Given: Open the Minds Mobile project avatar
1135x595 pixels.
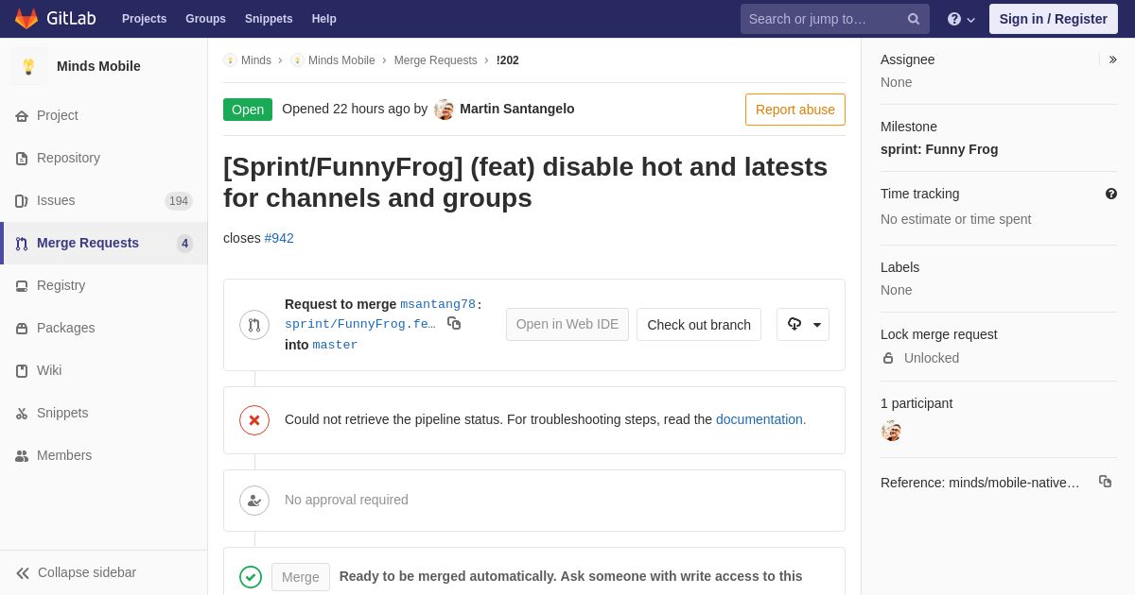Looking at the screenshot, I should [x=28, y=66].
